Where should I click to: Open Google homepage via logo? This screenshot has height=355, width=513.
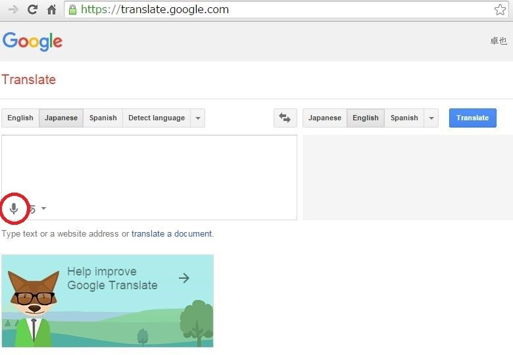pyautogui.click(x=32, y=41)
